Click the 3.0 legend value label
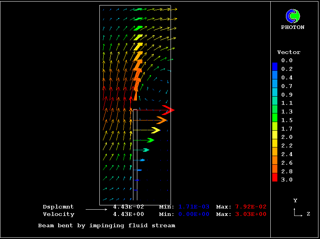320x239 pixels. pyautogui.click(x=287, y=180)
